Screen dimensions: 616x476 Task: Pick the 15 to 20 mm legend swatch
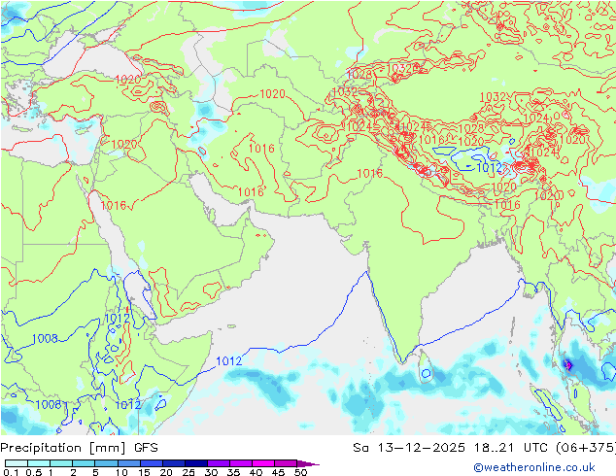point(152,463)
